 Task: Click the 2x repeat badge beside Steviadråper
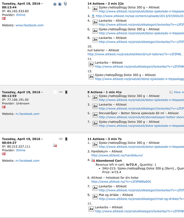[x=95, y=115]
